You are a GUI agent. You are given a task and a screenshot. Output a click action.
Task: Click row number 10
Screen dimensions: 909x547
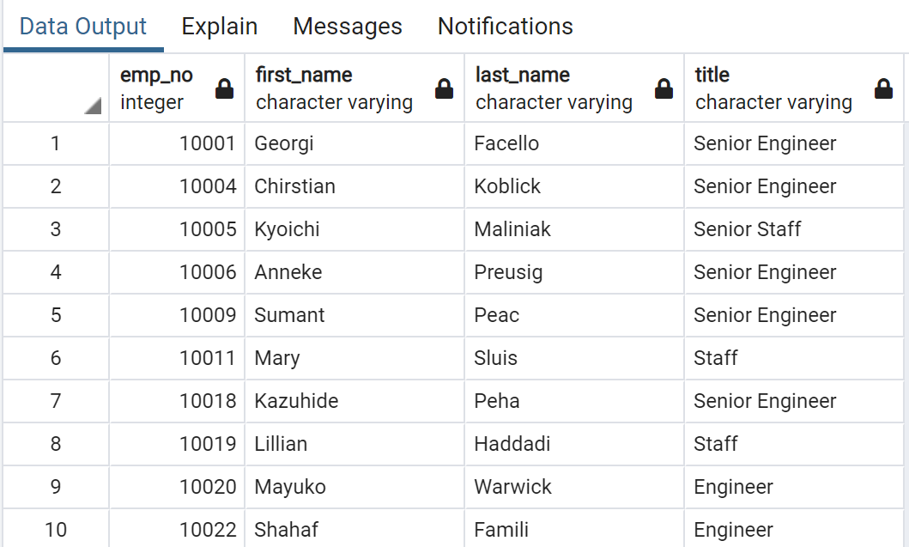[x=55, y=530]
